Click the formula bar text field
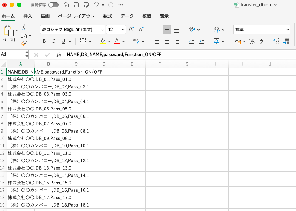 [x=180, y=55]
